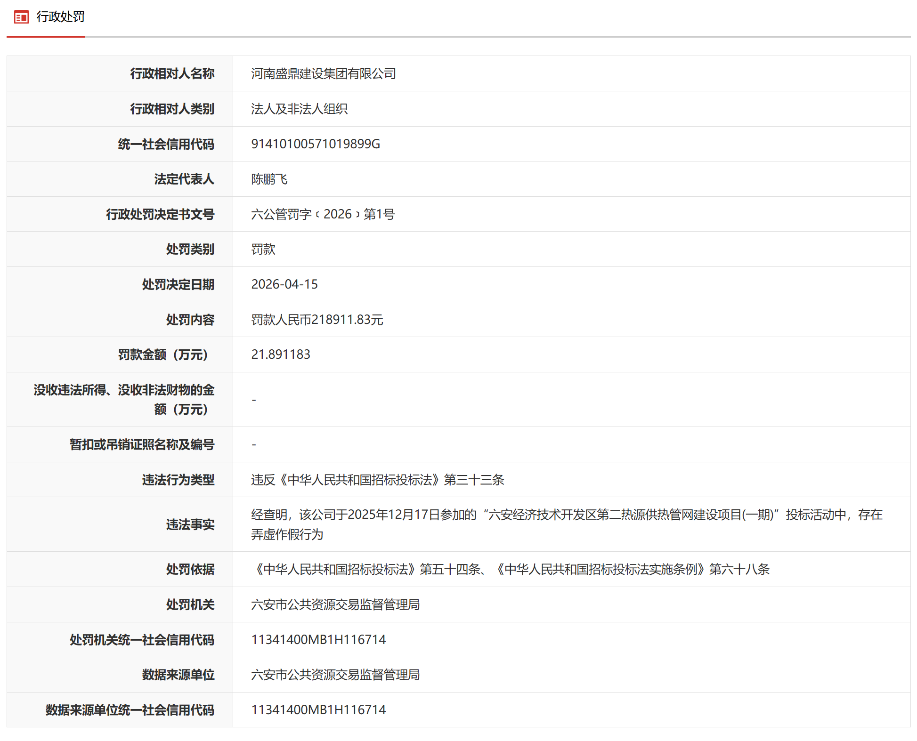Click the penalty date 2026-04-15
The image size is (917, 741).
(x=284, y=284)
